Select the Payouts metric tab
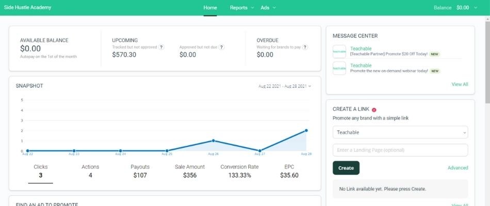 pyautogui.click(x=140, y=171)
